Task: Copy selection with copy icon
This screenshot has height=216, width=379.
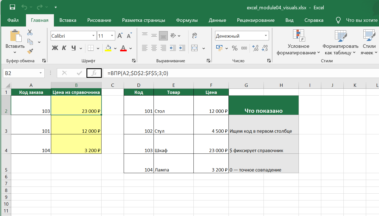Action: 30,42
